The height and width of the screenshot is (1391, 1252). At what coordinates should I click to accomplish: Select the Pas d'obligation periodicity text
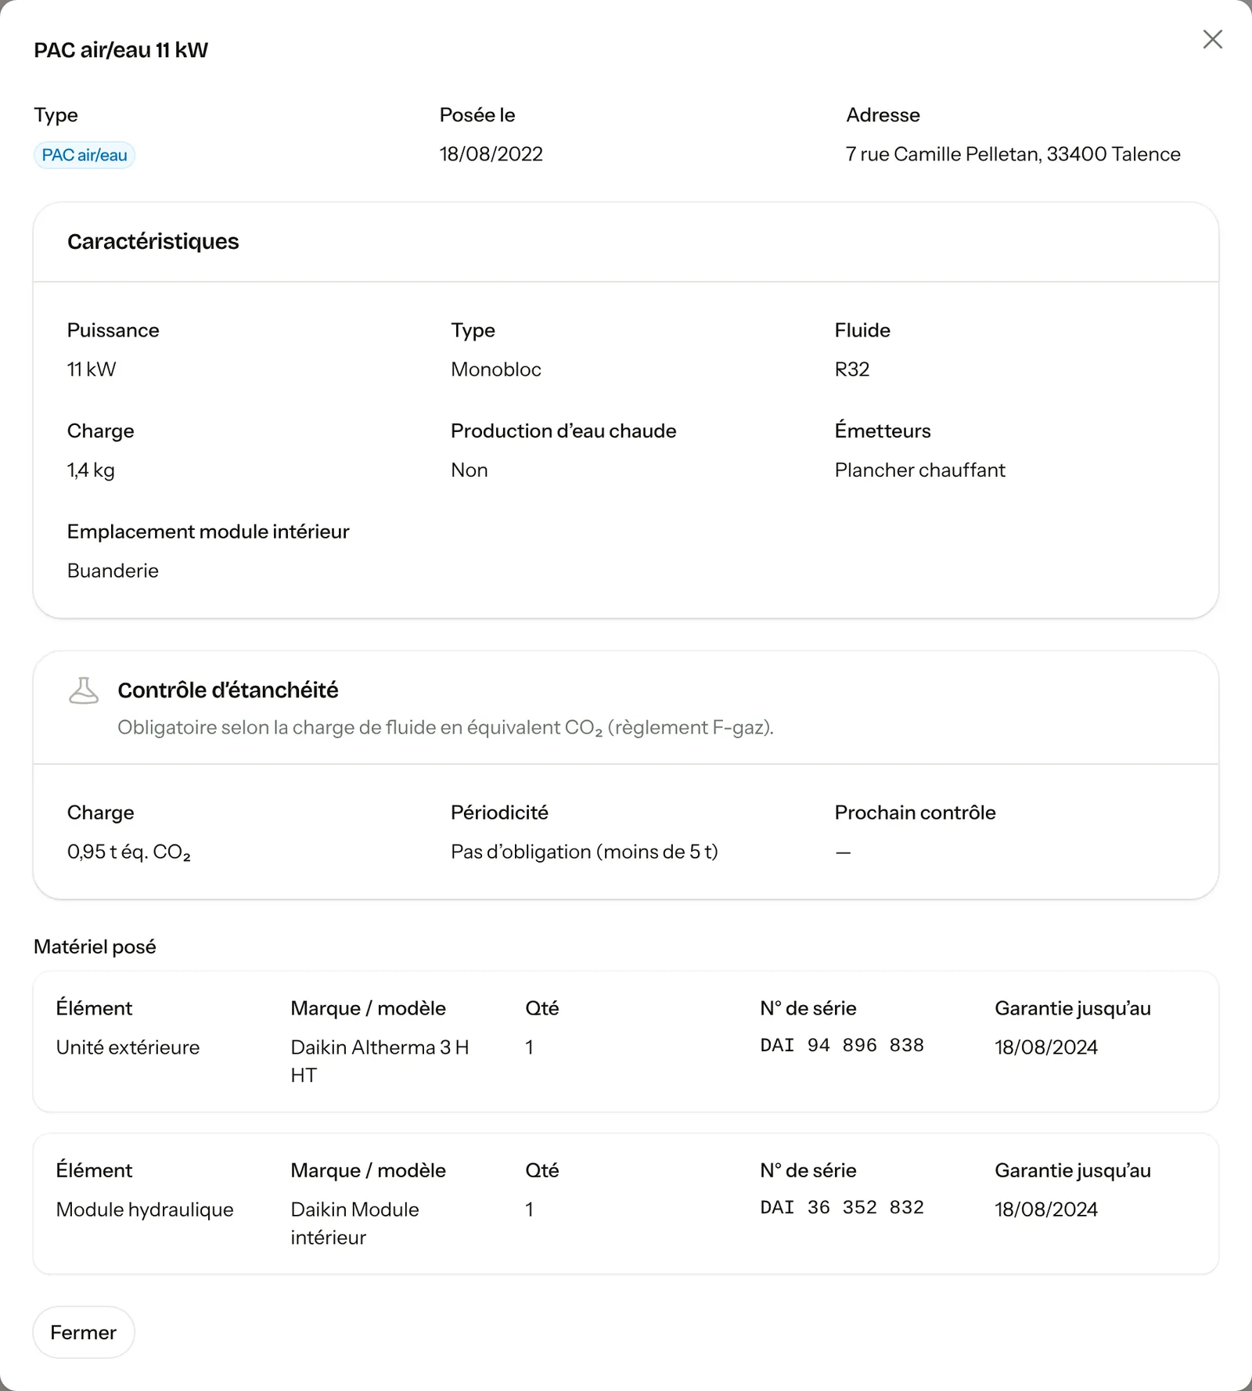pos(585,852)
